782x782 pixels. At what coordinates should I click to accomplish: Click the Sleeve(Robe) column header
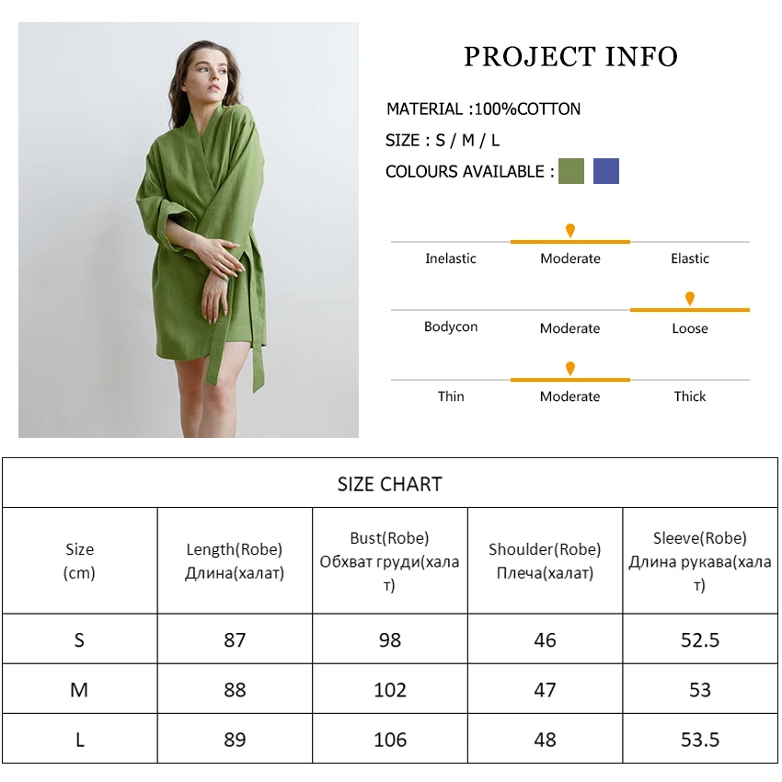pyautogui.click(x=700, y=561)
